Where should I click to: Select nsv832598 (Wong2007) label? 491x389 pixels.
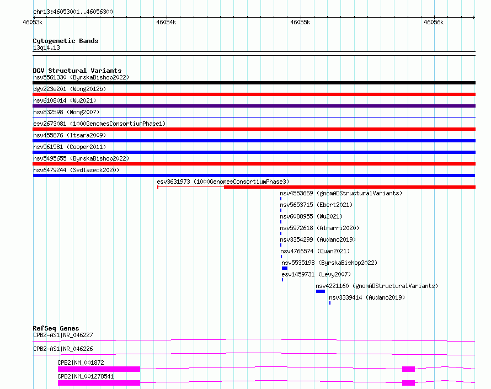(66, 112)
